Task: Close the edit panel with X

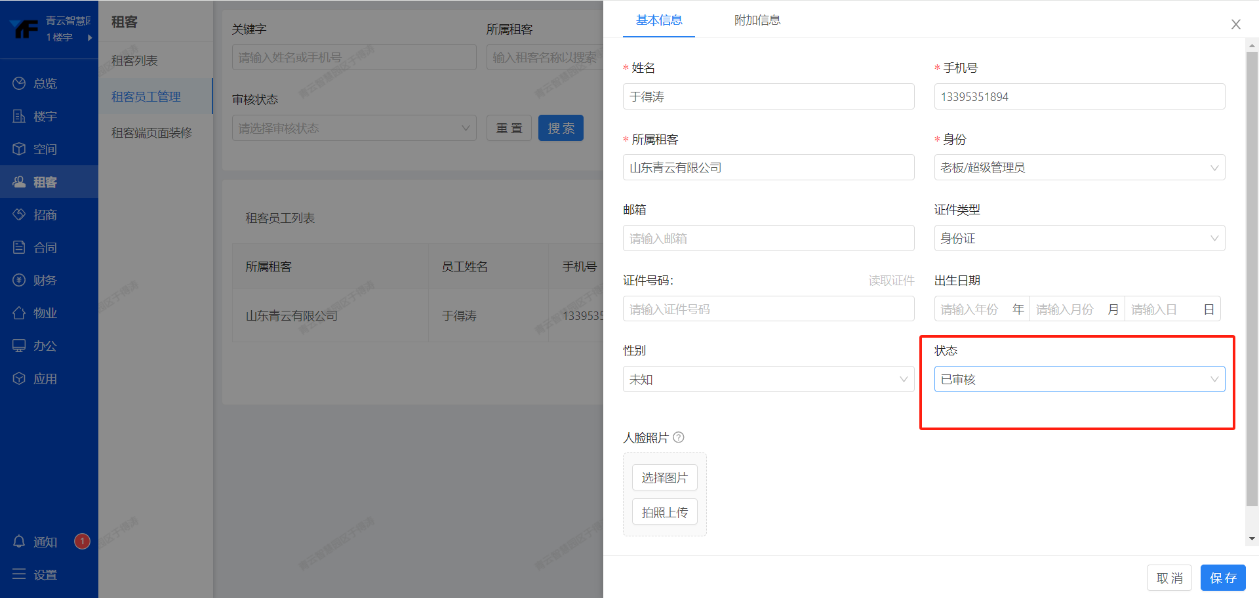Action: 1235,24
